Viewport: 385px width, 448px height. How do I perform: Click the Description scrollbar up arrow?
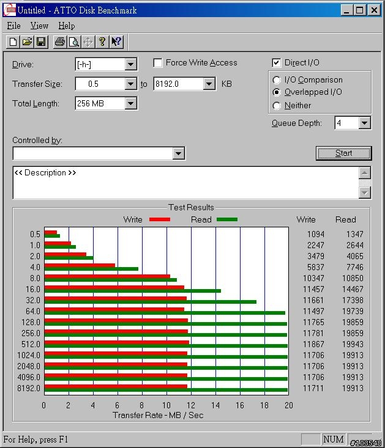click(365, 173)
